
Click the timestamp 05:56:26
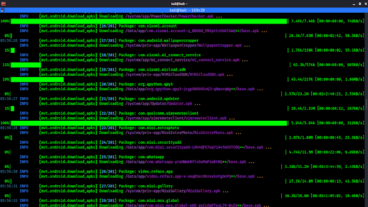point(9,41)
